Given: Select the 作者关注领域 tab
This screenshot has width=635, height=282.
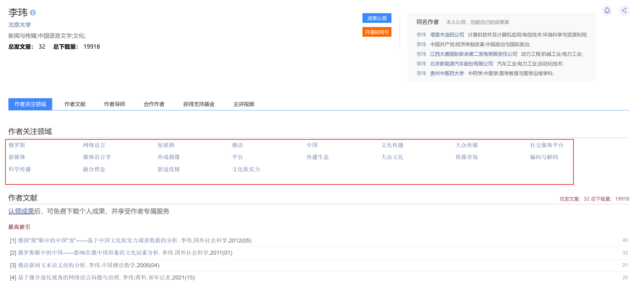Looking at the screenshot, I should 30,104.
